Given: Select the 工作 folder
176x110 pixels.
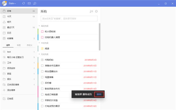Looking at the screenshot, I should tap(19, 63).
